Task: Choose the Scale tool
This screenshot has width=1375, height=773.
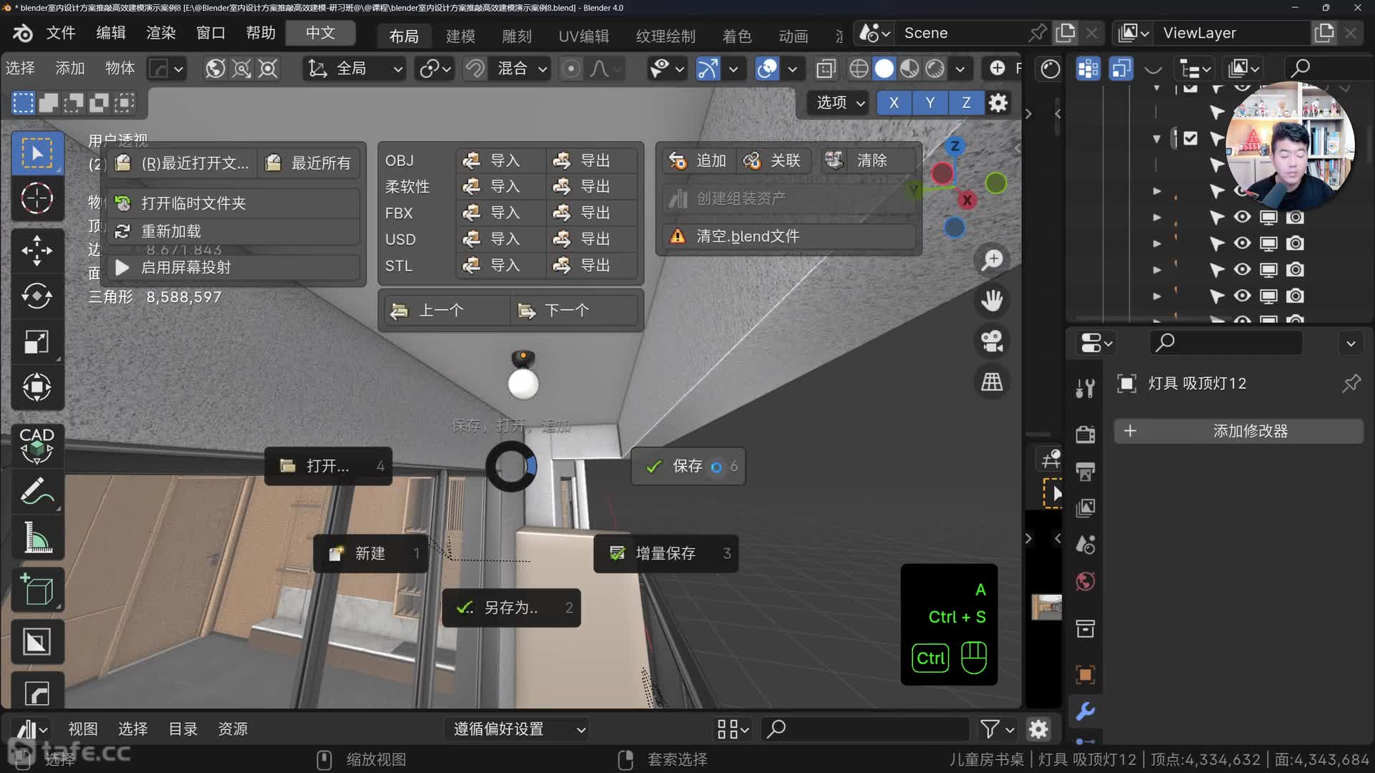Action: tap(37, 342)
